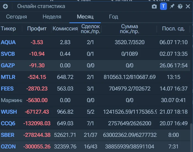Image resolution: width=193 pixels, height=152 pixels.
Task: Switch to the Год tab
Action: tap(114, 17)
